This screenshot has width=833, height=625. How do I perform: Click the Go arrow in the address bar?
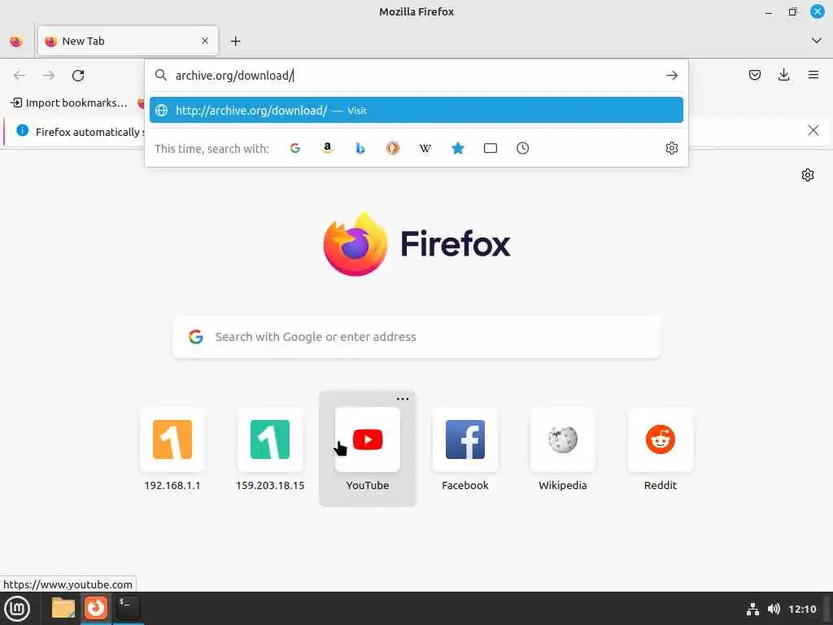(671, 76)
